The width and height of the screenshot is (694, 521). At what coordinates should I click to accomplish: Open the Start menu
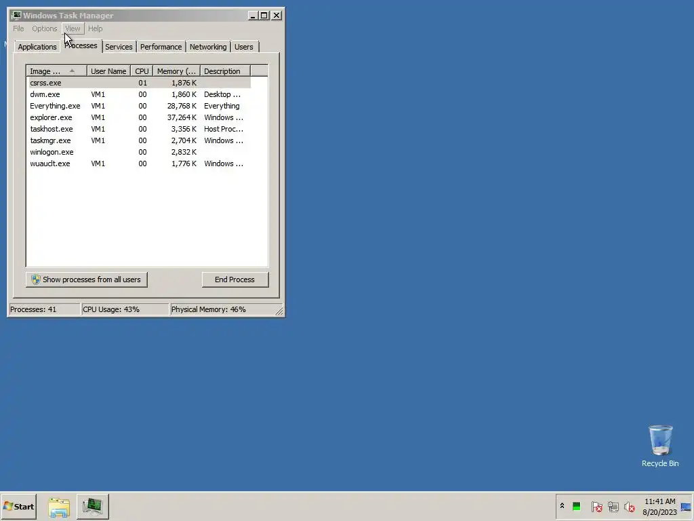point(18,506)
